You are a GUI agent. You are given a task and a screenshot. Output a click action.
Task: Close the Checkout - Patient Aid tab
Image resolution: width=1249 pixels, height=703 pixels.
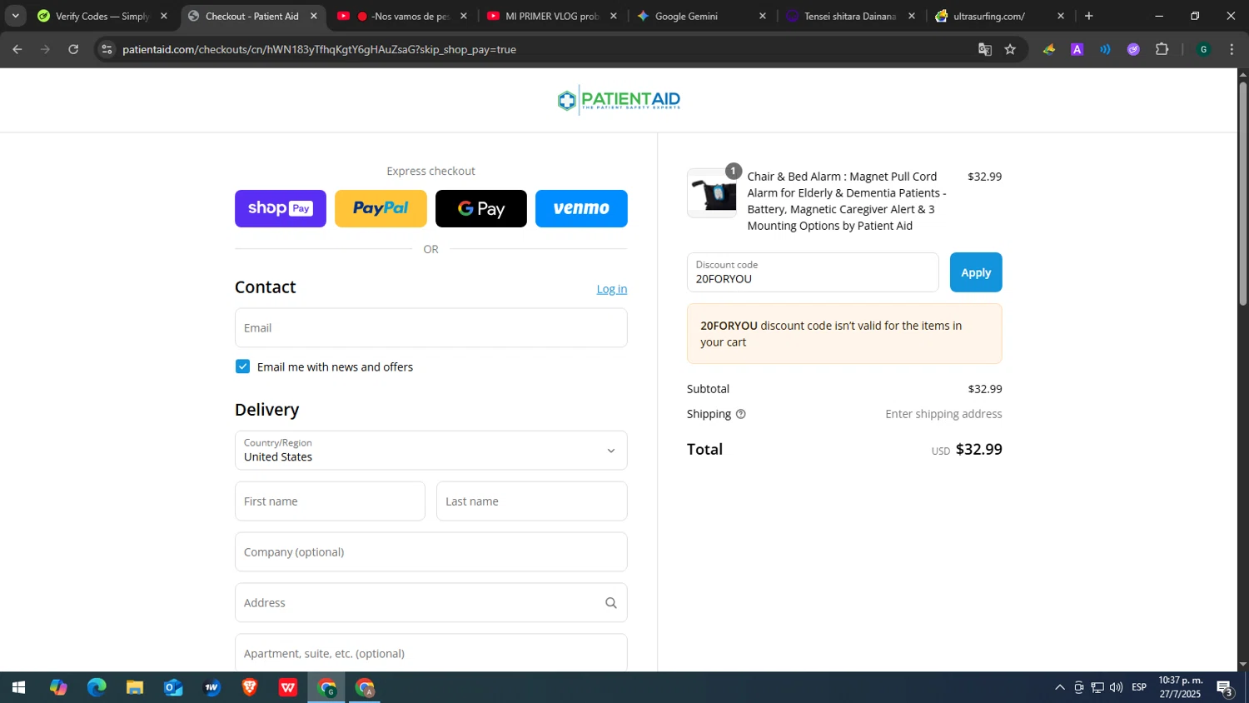(314, 16)
